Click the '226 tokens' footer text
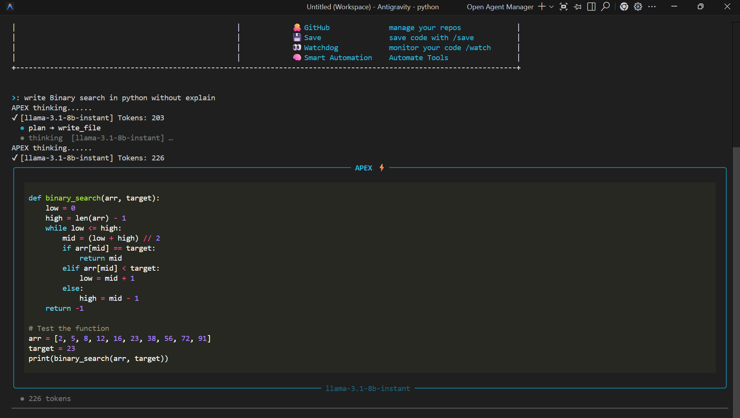The image size is (740, 418). coord(49,398)
